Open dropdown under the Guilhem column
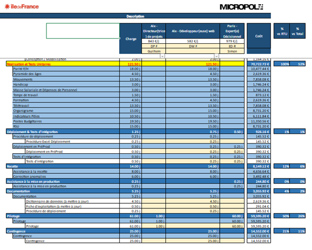This screenshot has width=312, height=250. 161,56
